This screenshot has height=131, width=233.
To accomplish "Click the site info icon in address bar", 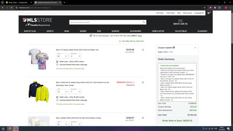I will [17, 8].
